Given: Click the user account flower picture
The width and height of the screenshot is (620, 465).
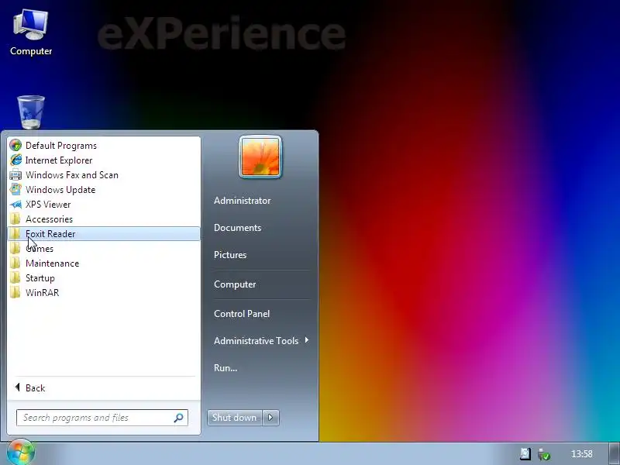Looking at the screenshot, I should click(x=260, y=157).
